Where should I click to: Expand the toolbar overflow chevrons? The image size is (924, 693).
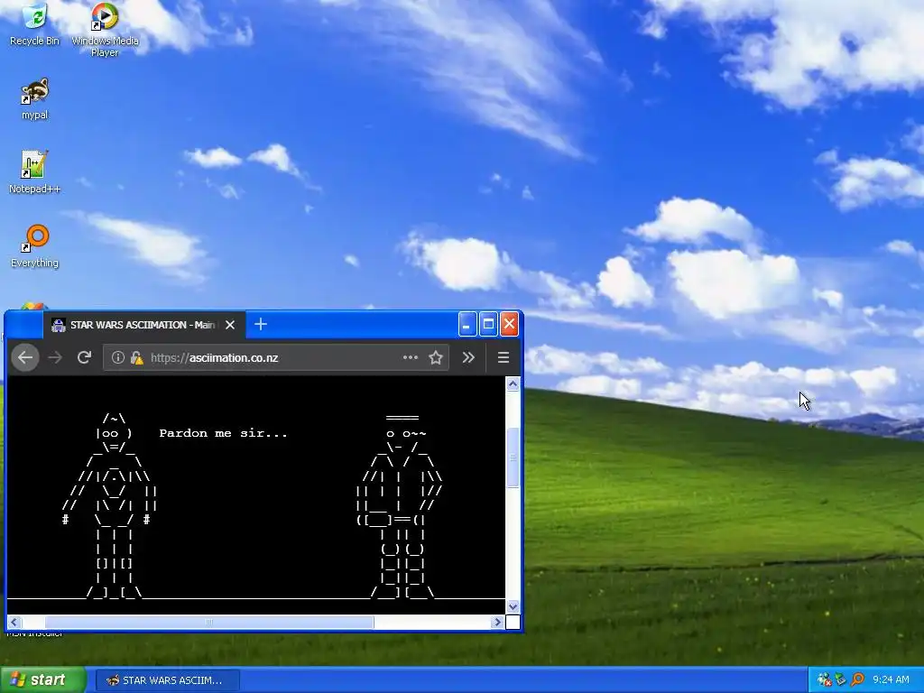[468, 357]
